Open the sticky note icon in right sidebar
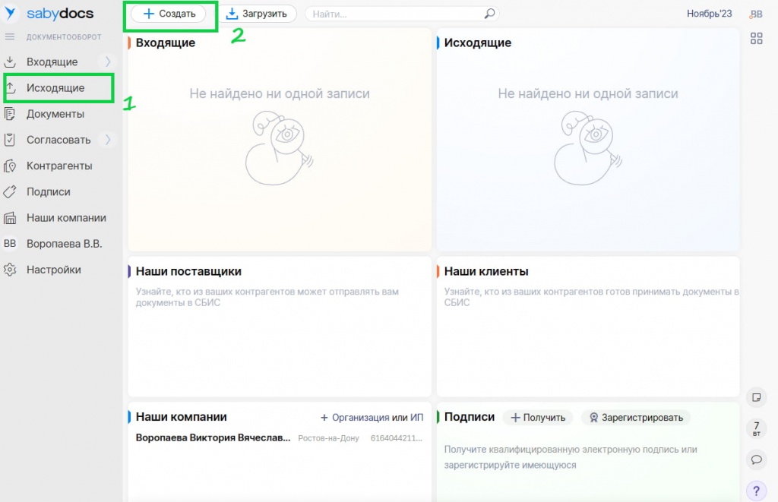The width and height of the screenshot is (778, 502). [x=756, y=396]
